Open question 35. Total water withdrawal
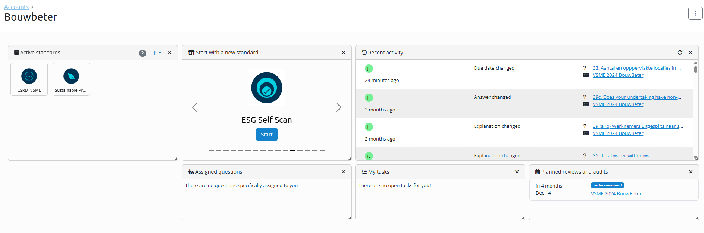Viewport: 704px width, 233px height. (x=622, y=155)
